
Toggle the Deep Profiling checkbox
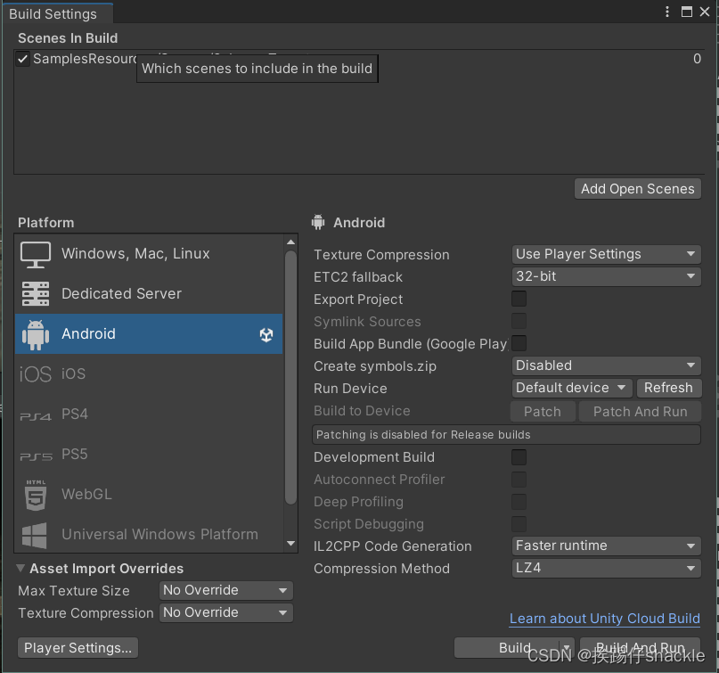coord(519,502)
